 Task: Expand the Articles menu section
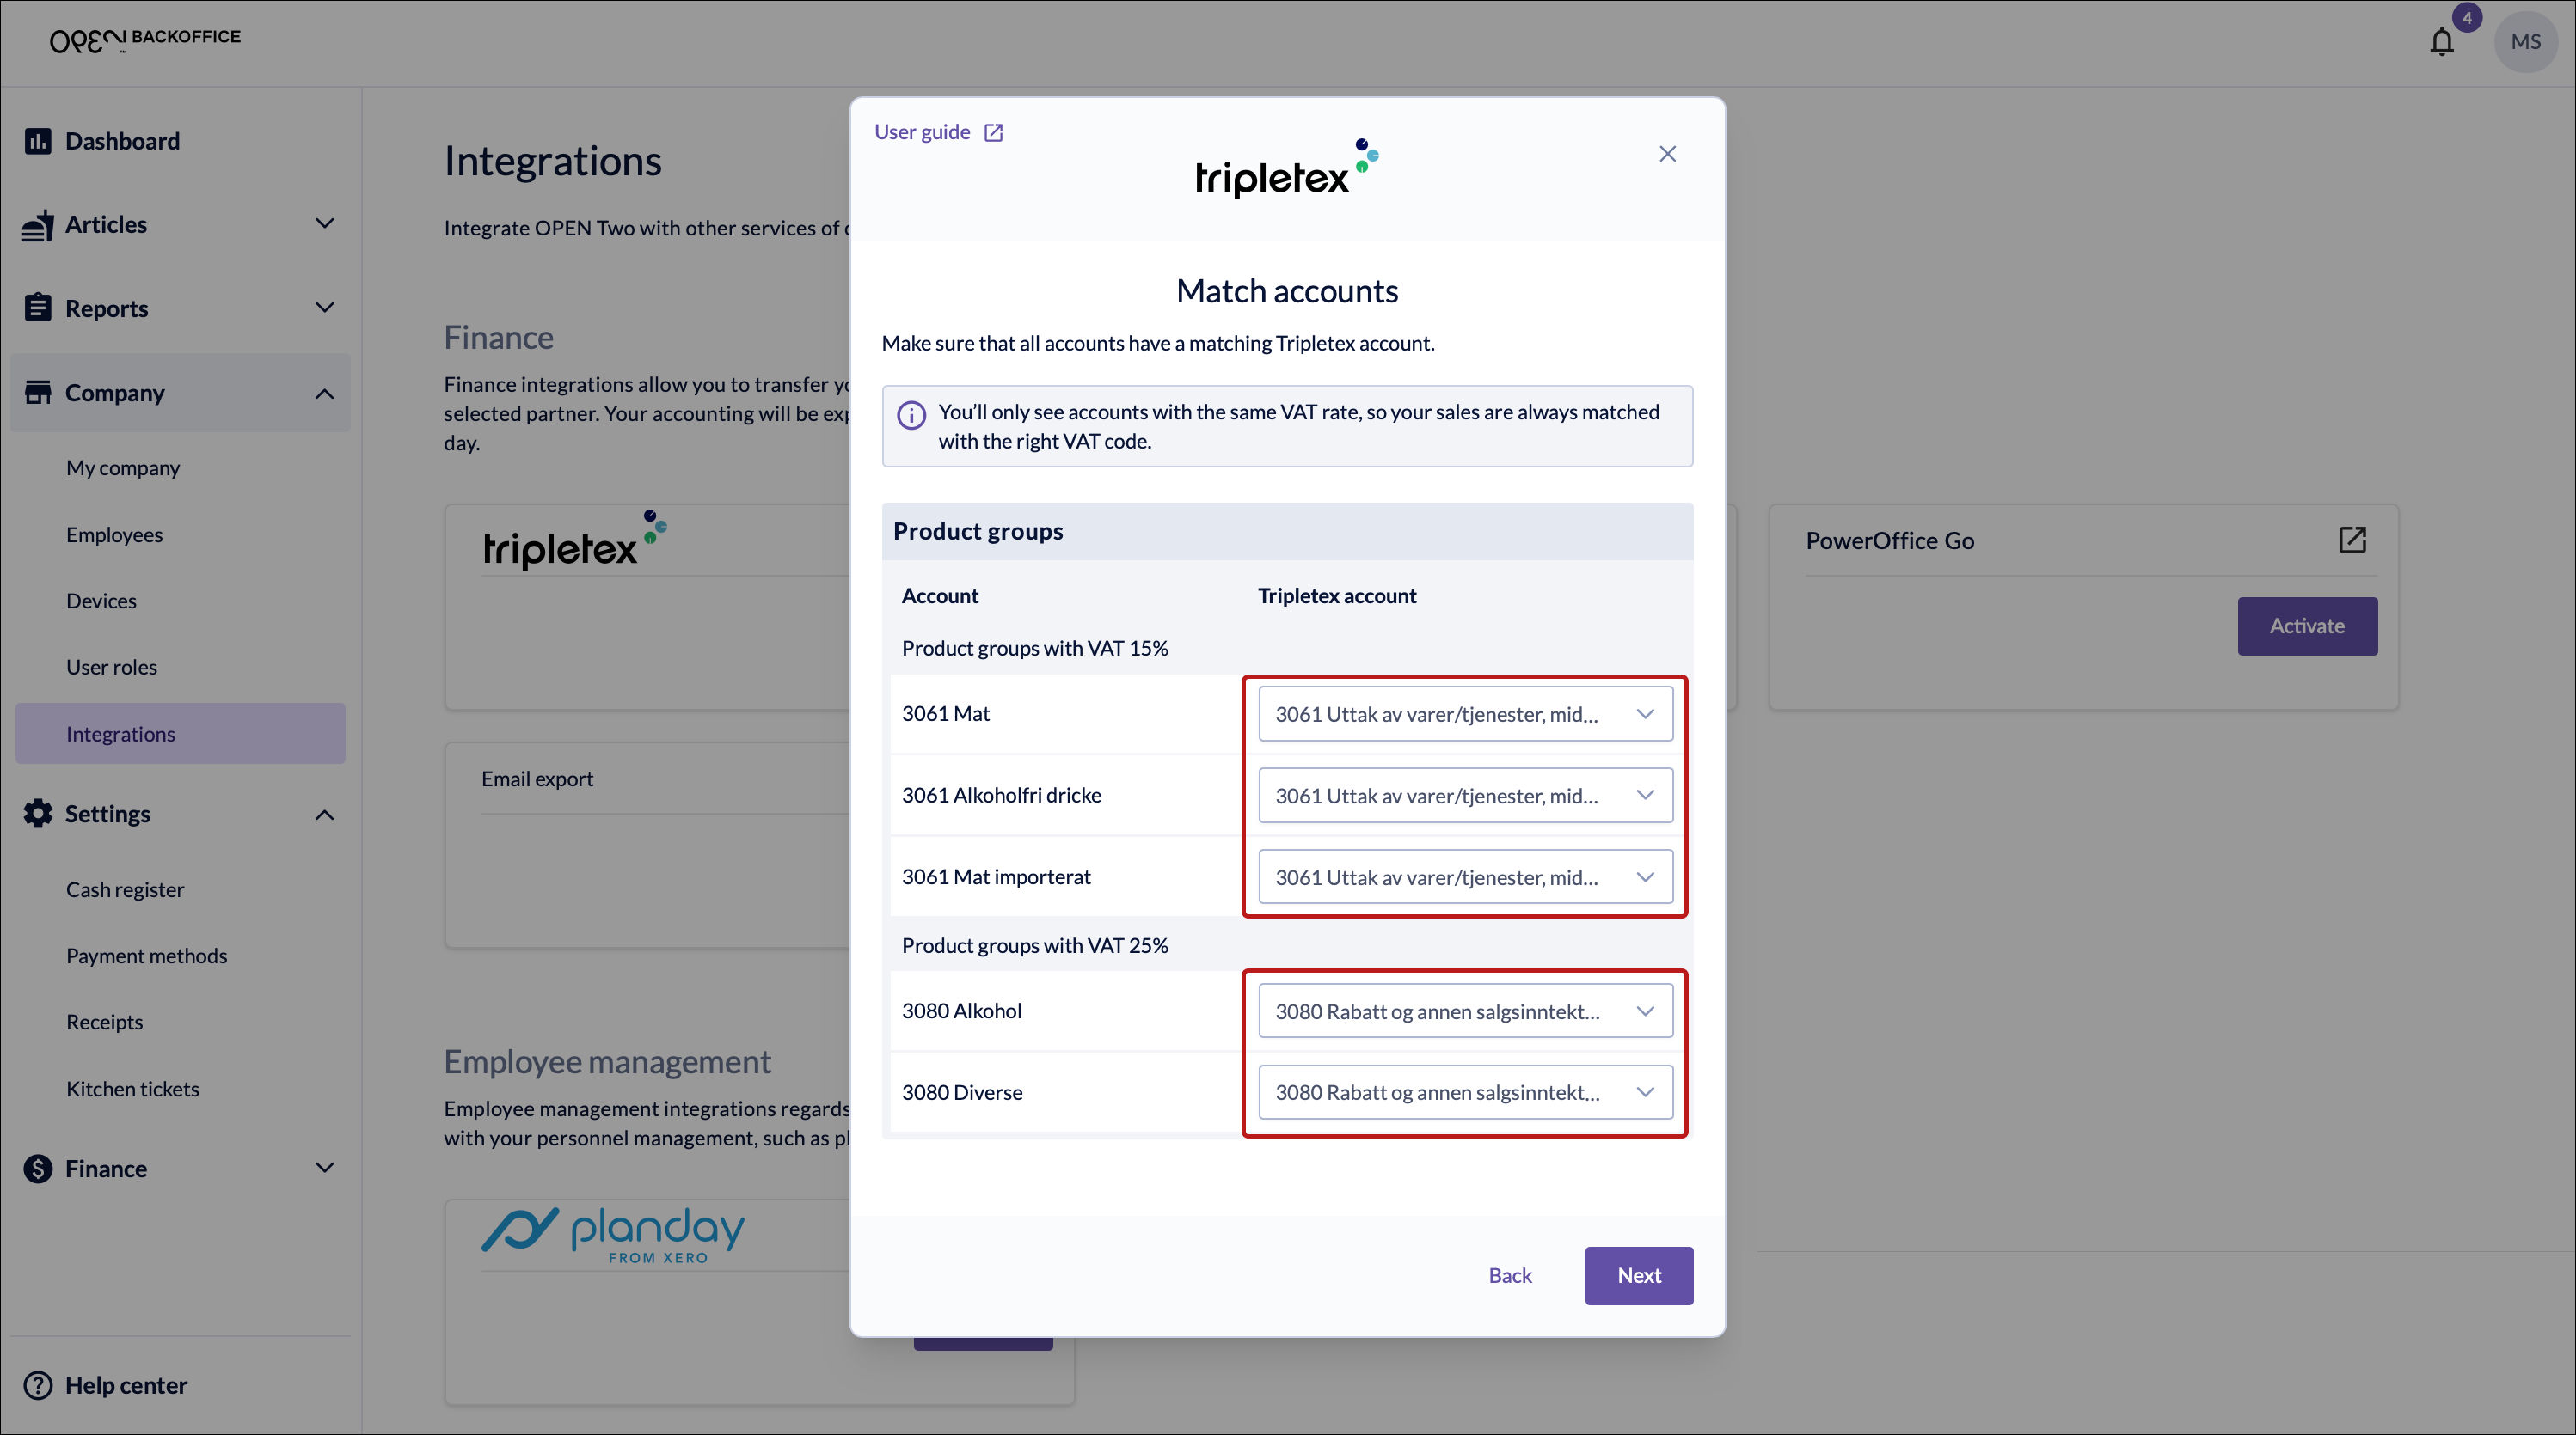pos(324,224)
